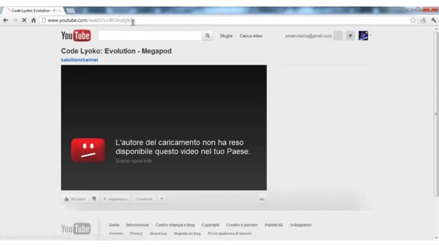
Task: Show video statistics bar-chart icon
Action: pyautogui.click(x=262, y=199)
